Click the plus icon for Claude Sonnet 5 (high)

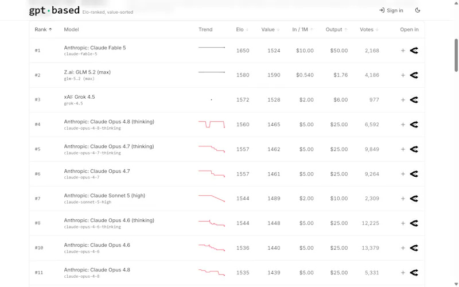403,198
